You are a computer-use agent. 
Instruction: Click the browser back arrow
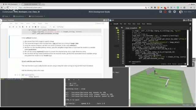(x=2, y=7)
